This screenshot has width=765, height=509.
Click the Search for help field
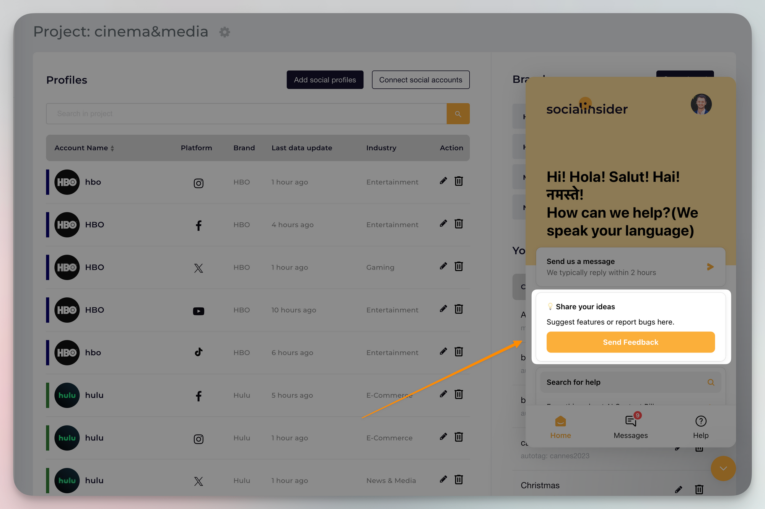coord(631,382)
